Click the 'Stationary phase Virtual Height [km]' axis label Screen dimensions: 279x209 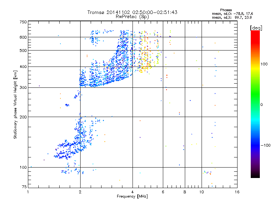pyautogui.click(x=15, y=104)
